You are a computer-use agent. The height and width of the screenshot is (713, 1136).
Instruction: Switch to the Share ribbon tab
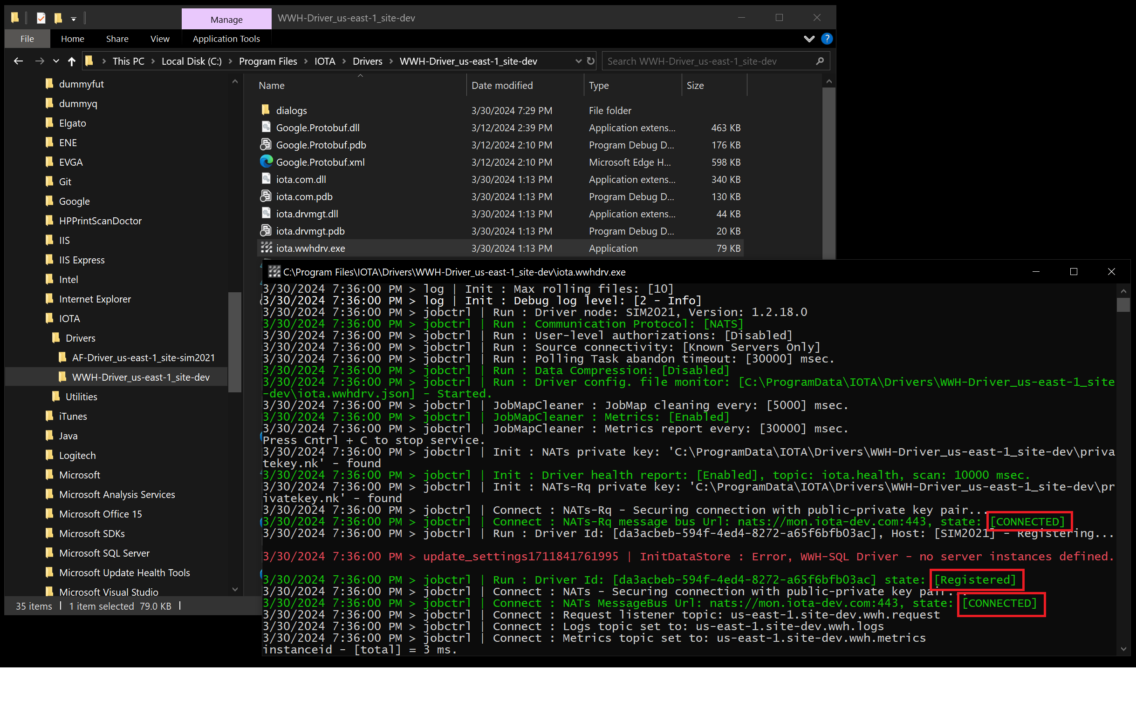tap(117, 39)
